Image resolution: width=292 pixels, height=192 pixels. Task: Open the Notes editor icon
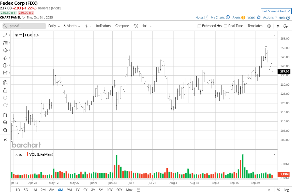click(x=206, y=18)
